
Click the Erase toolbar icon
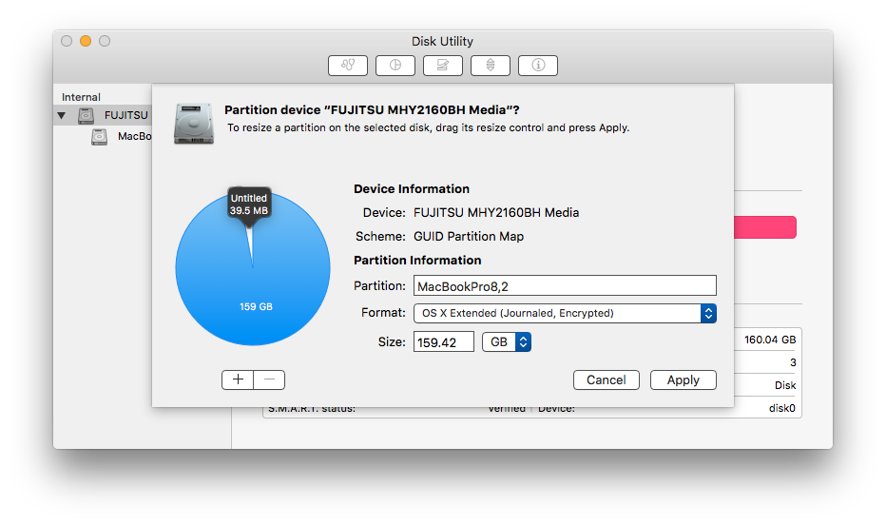pyautogui.click(x=442, y=65)
